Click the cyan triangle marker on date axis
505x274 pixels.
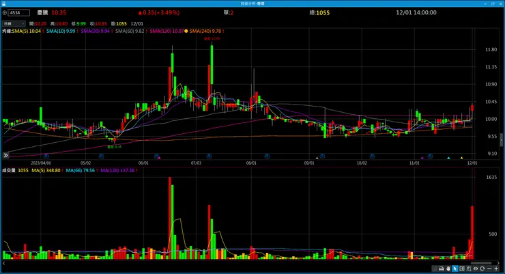coord(448,158)
